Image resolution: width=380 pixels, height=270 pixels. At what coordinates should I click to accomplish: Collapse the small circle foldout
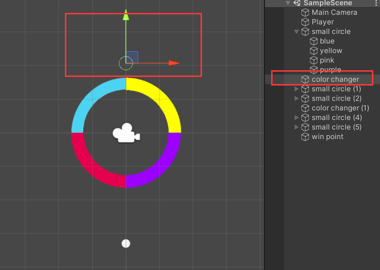pos(296,32)
